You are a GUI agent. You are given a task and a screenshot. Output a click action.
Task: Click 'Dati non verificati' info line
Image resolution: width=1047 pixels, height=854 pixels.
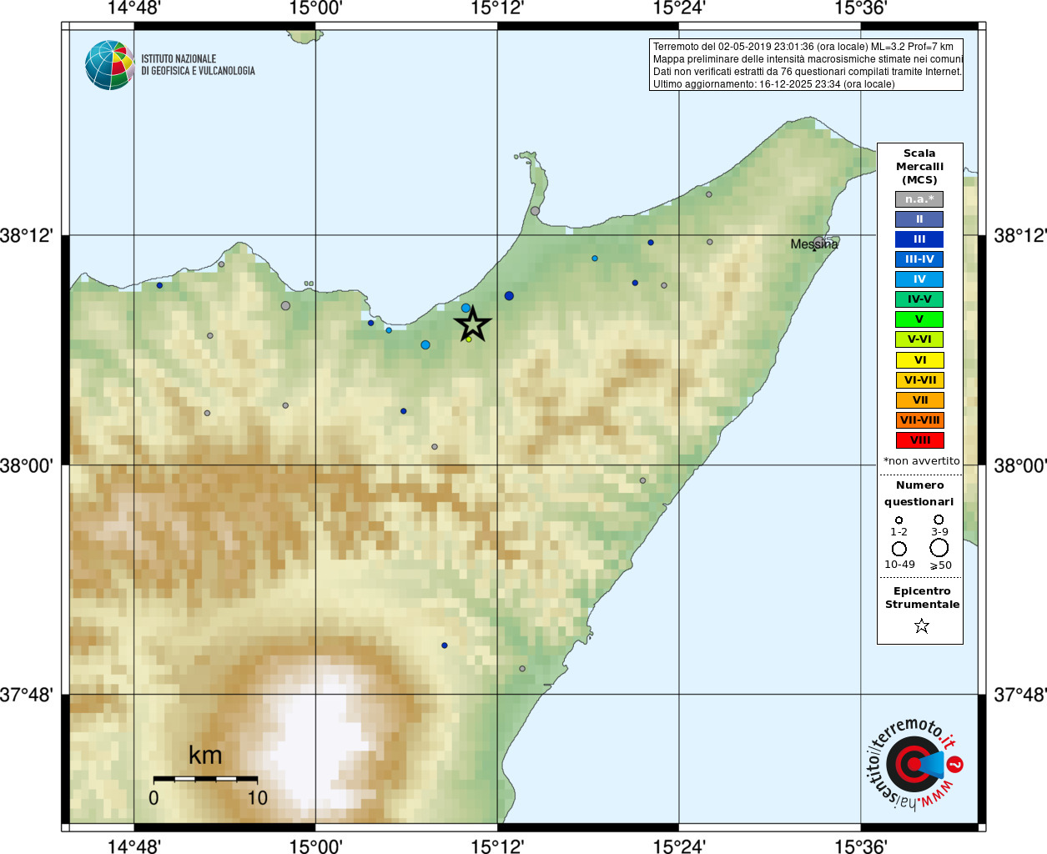[807, 72]
